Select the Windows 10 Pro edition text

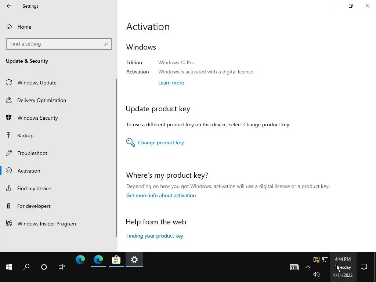point(176,62)
